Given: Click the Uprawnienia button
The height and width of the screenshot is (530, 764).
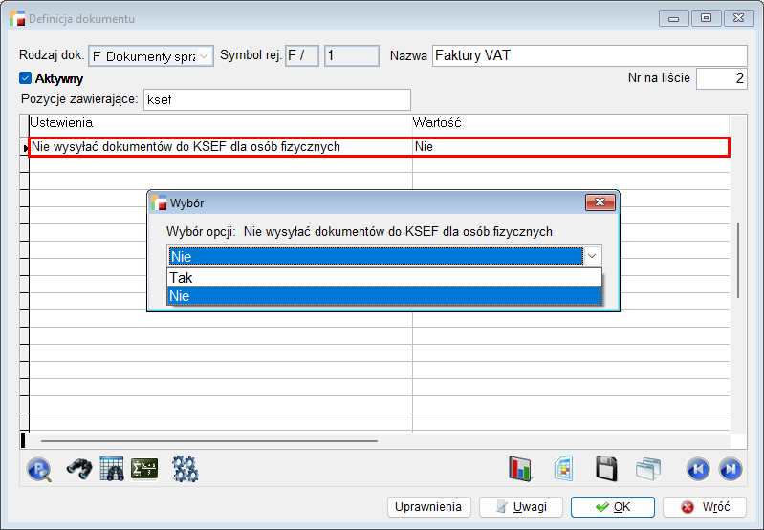Looking at the screenshot, I should 429,507.
